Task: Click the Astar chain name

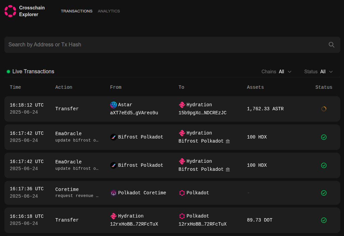Action: tap(125, 105)
